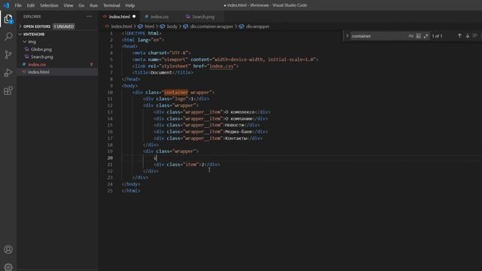This screenshot has width=482, height=271.
Task: Open the Run menu
Action: click(x=93, y=5)
